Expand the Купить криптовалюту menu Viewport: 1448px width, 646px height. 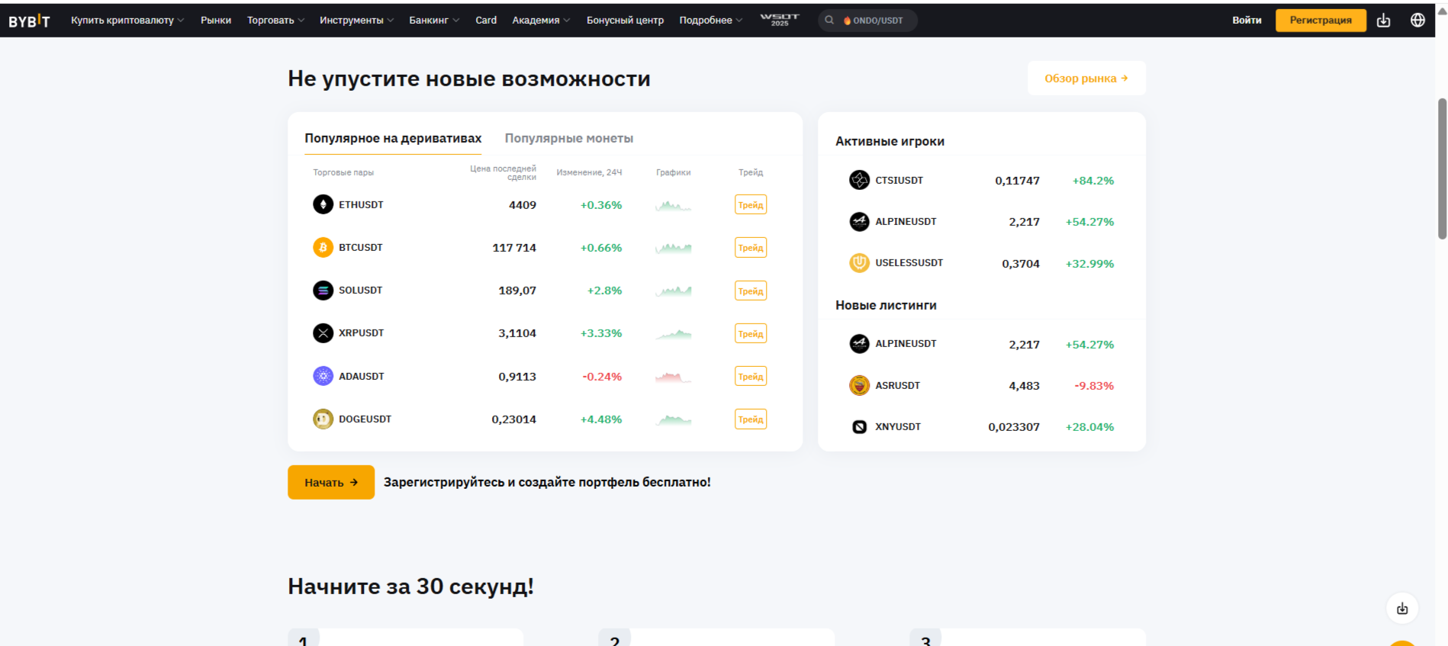(x=127, y=21)
